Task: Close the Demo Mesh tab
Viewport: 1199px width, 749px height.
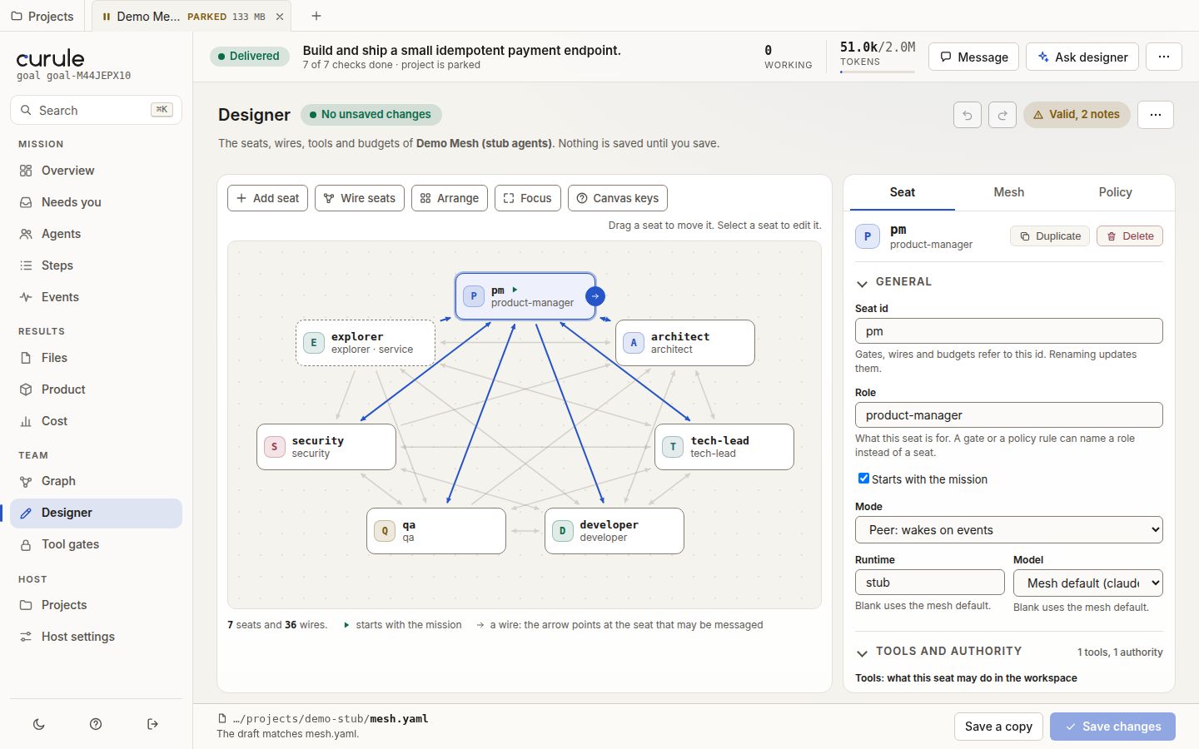Action: pyautogui.click(x=280, y=17)
